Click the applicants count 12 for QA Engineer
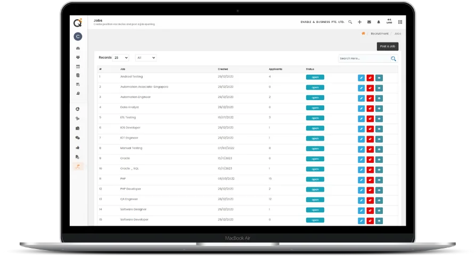The image size is (476, 256). pos(270,199)
